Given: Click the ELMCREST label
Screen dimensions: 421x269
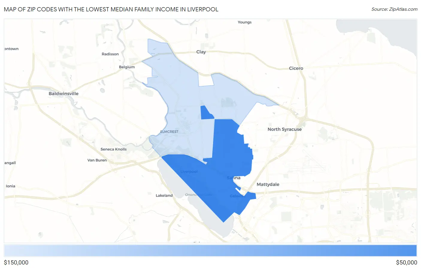Looking at the screenshot, I should tap(169, 132).
